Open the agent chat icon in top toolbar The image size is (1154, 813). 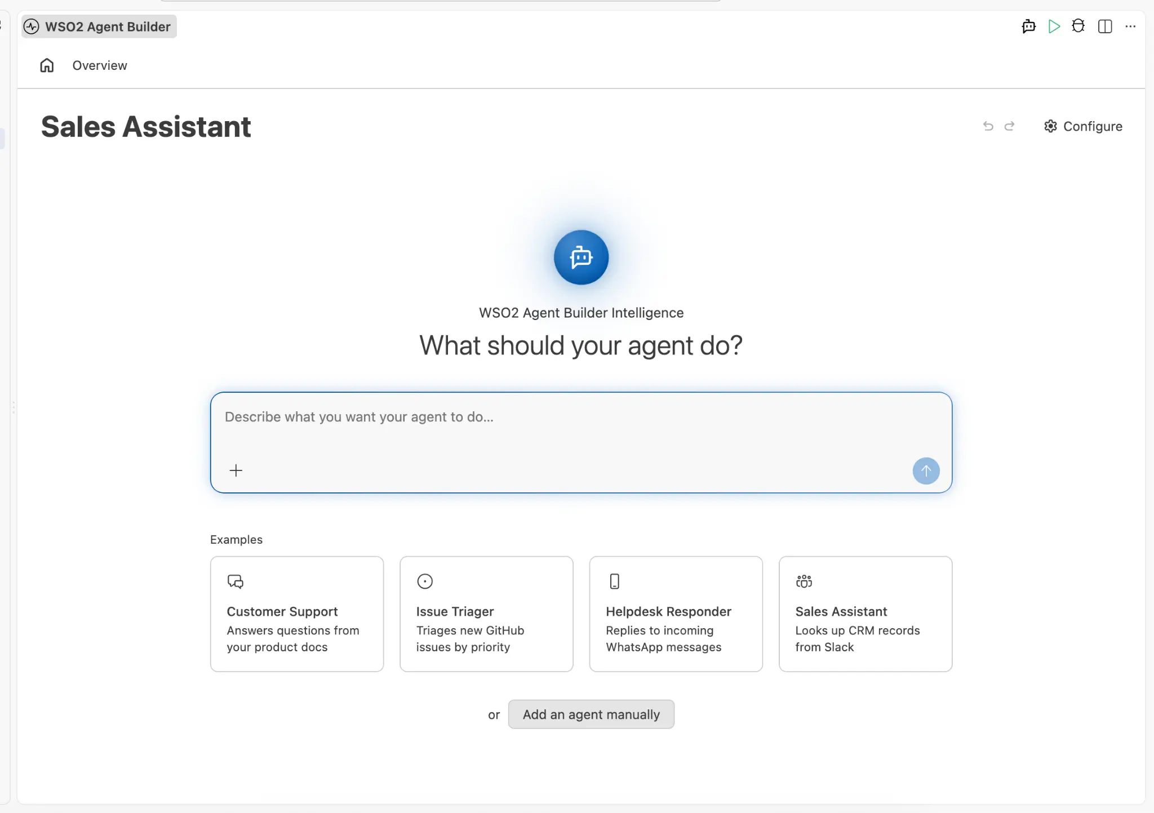[x=1029, y=26]
